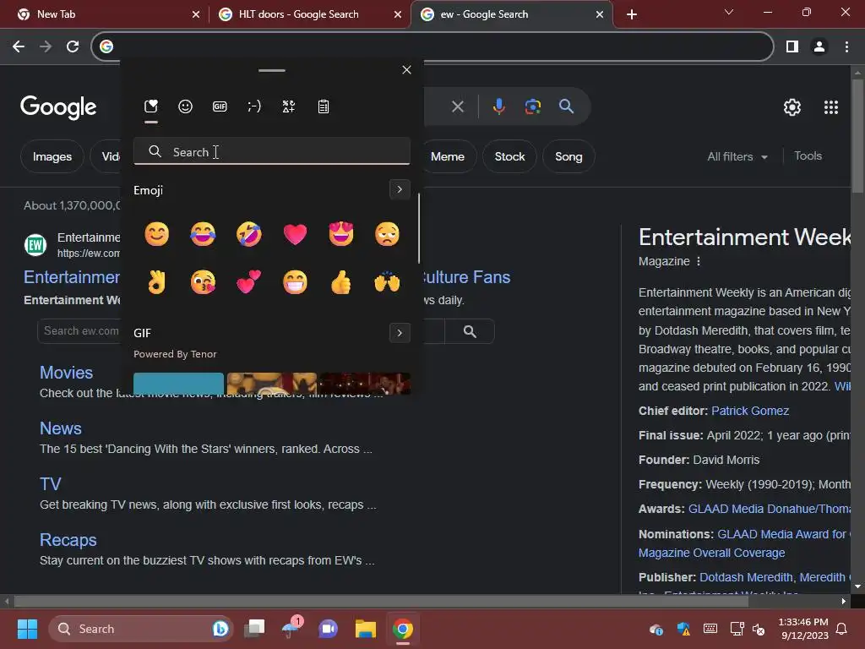This screenshot has width=865, height=649.
Task: Open Windows Start menu
Action: [x=27, y=629]
